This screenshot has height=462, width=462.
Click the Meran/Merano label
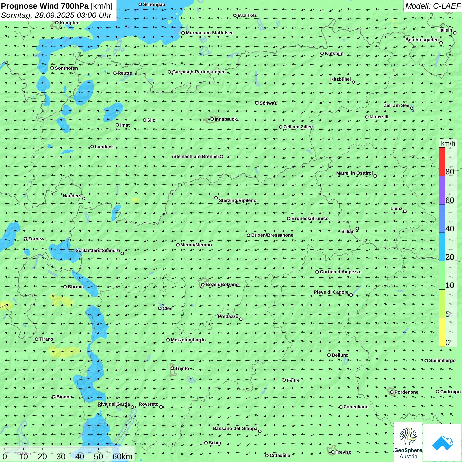click(x=196, y=245)
